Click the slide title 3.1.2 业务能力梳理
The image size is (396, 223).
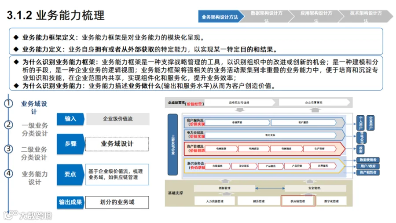click(55, 15)
